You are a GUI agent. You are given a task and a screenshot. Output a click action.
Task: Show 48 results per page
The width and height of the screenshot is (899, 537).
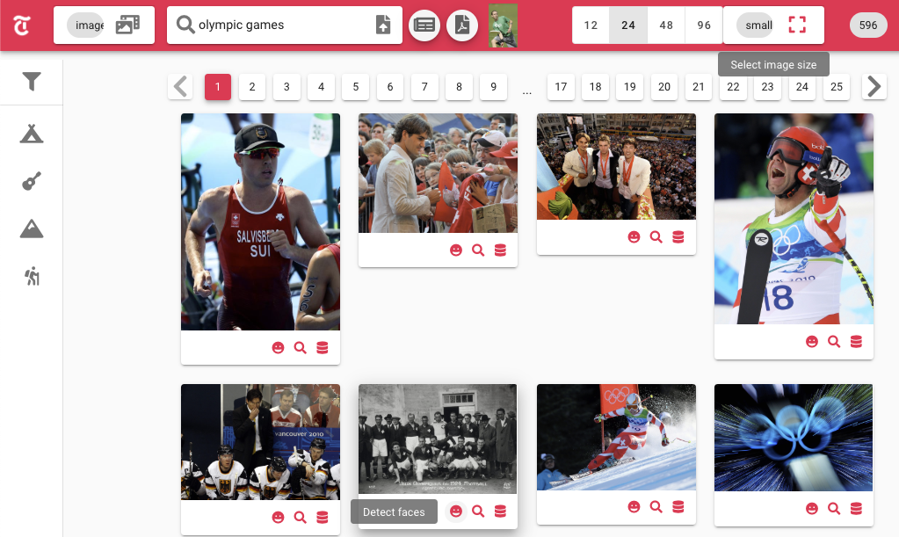tap(666, 25)
